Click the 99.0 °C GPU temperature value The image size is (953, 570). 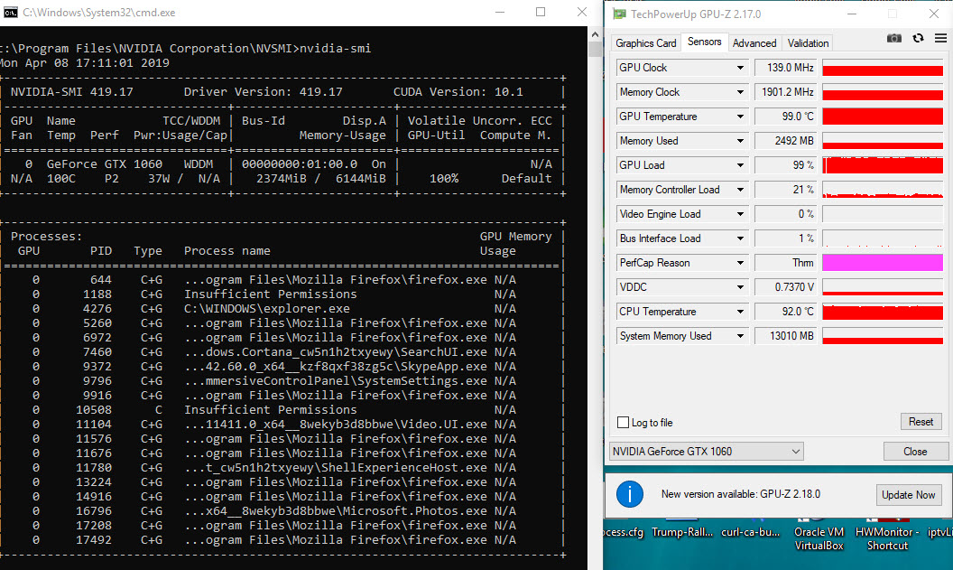tap(786, 117)
